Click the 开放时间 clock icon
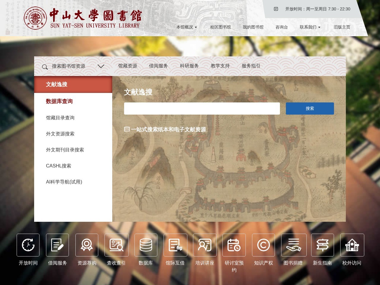The width and height of the screenshot is (380, 285). tap(28, 245)
